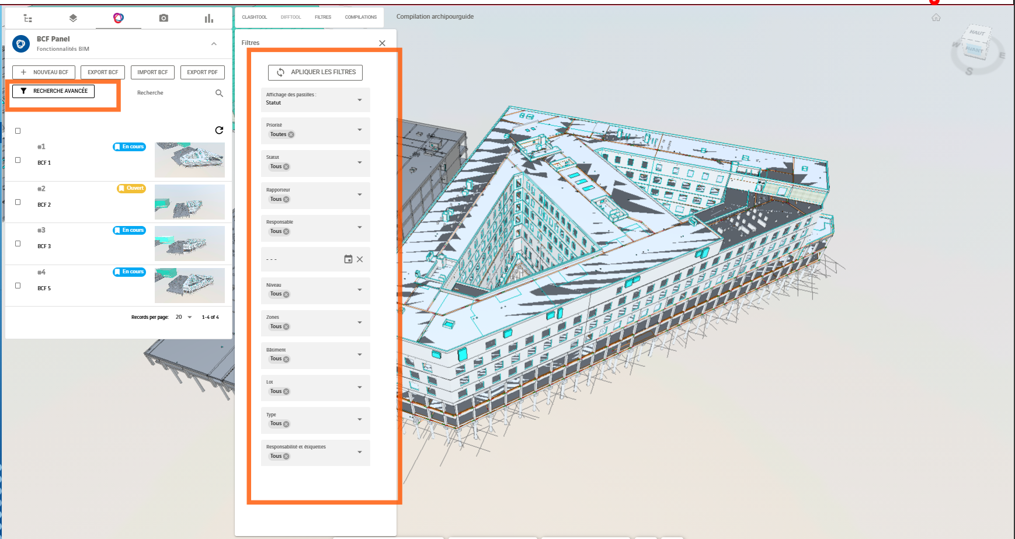Screen dimensions: 1015x539
Task: Check the checkbox for BCF 2
Action: tap(18, 202)
